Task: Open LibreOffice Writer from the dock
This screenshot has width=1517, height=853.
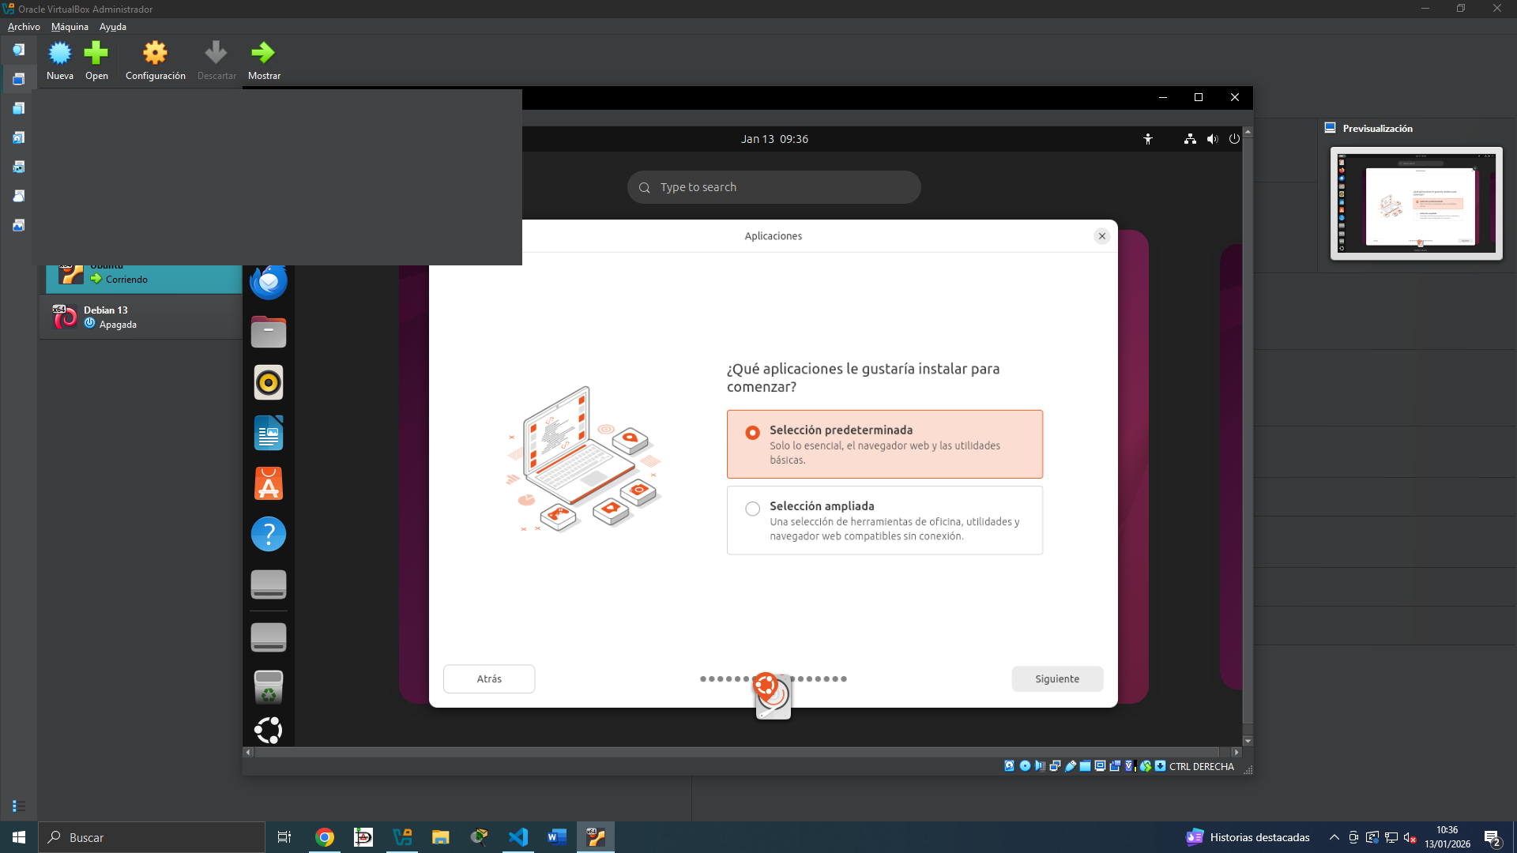Action: coord(269,434)
